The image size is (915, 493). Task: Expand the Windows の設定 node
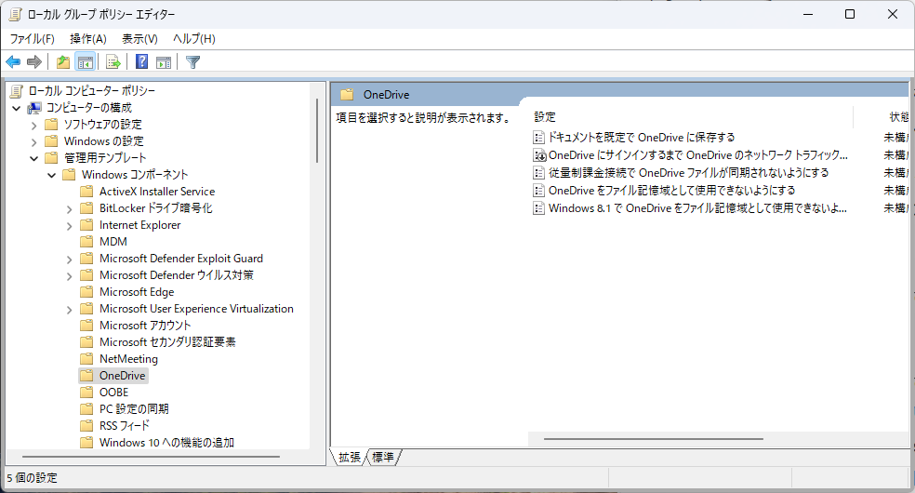tap(33, 141)
